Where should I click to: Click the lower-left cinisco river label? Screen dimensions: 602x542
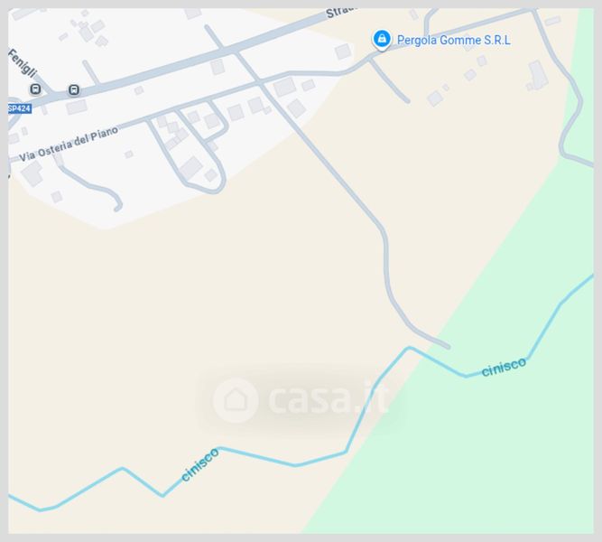(199, 464)
